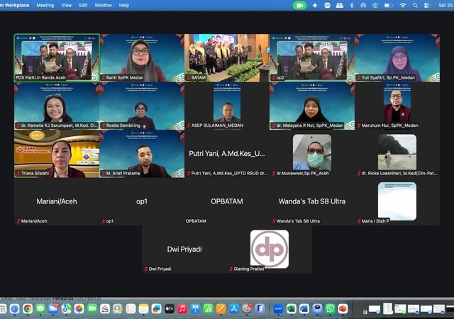
Task: Click the 'dr. Malayana R Nst, SpPK_Medan' label
Action: click(310, 125)
